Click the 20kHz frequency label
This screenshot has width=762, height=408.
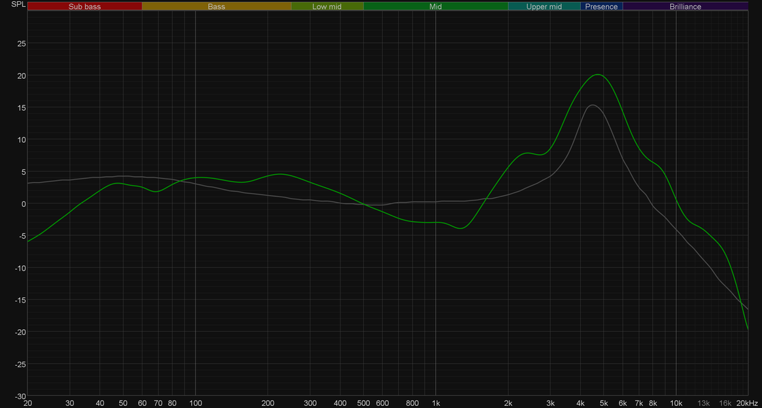[x=747, y=403]
